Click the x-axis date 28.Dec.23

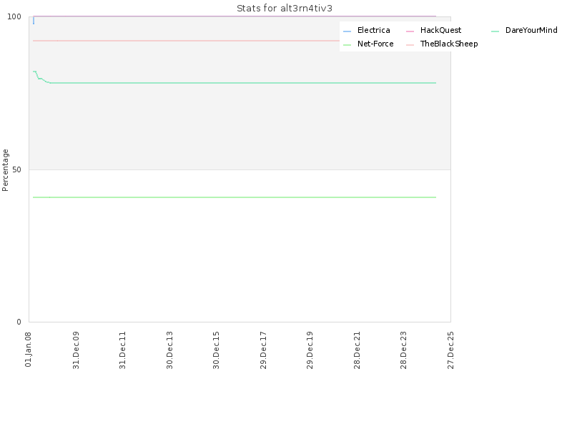tap(404, 350)
